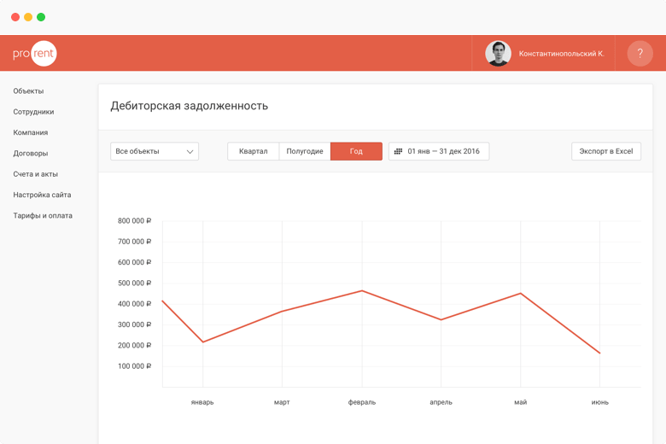Click the calendar icon in date range

coord(398,151)
